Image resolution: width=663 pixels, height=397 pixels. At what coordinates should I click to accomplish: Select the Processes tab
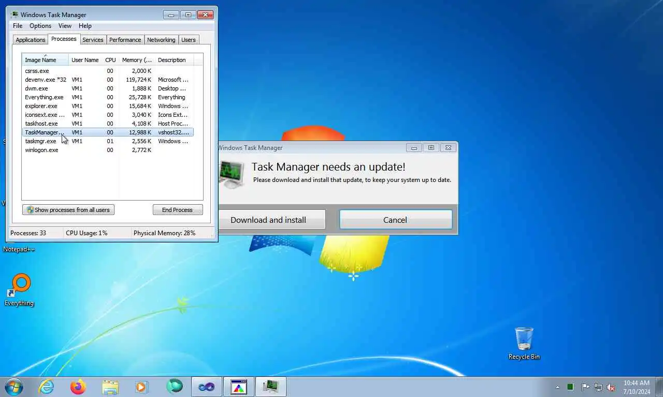point(64,39)
